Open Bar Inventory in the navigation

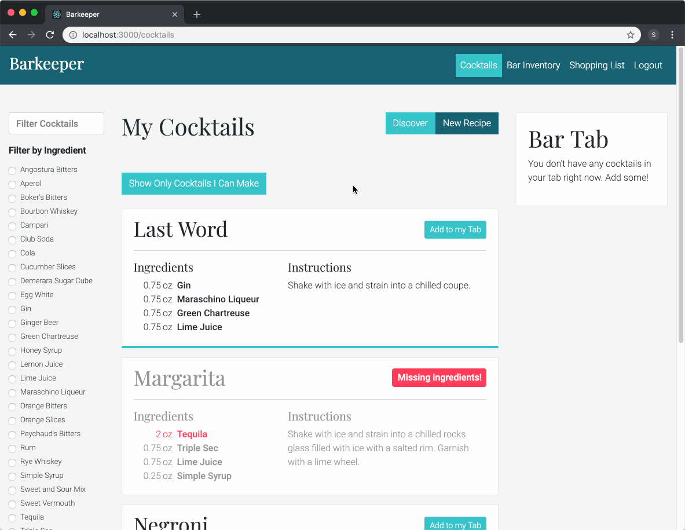click(x=533, y=65)
